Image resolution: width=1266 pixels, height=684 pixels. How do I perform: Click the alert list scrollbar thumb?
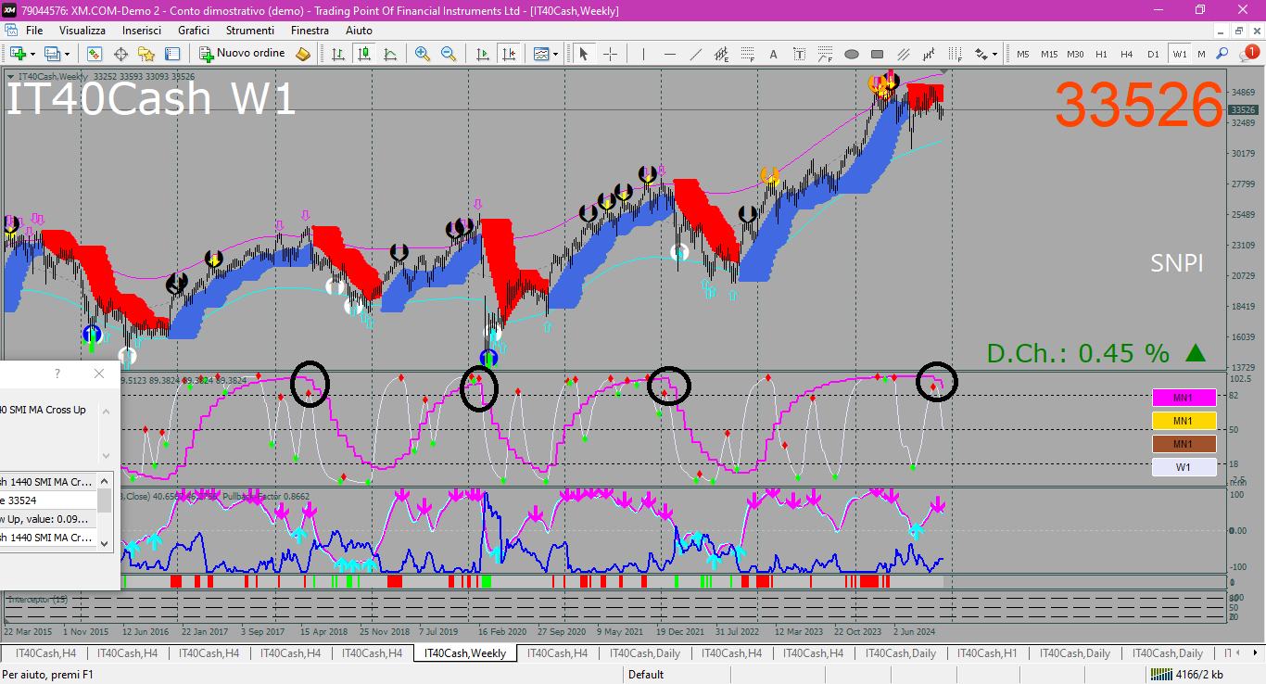[105, 500]
